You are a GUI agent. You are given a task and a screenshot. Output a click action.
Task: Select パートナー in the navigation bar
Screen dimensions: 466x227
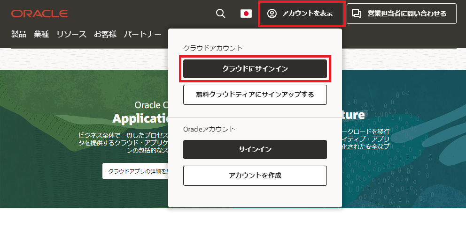(x=143, y=34)
